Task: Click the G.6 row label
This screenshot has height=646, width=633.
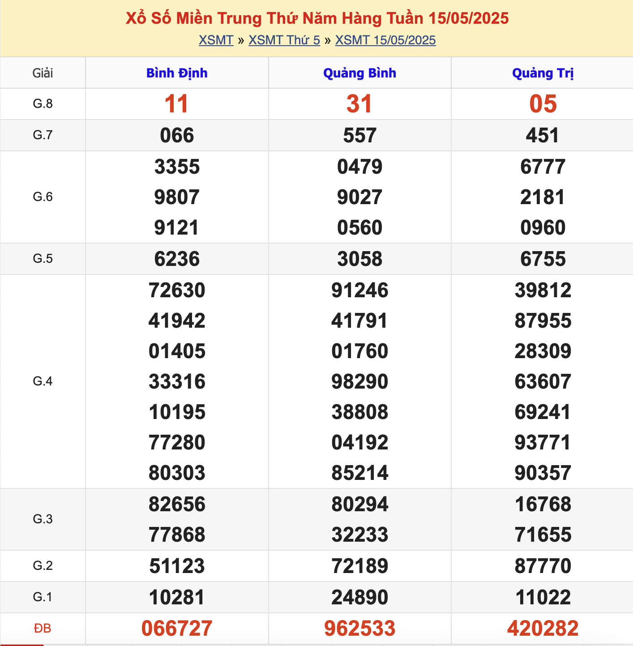Action: [43, 197]
